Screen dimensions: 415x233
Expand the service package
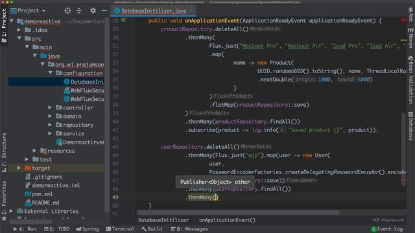click(x=50, y=133)
